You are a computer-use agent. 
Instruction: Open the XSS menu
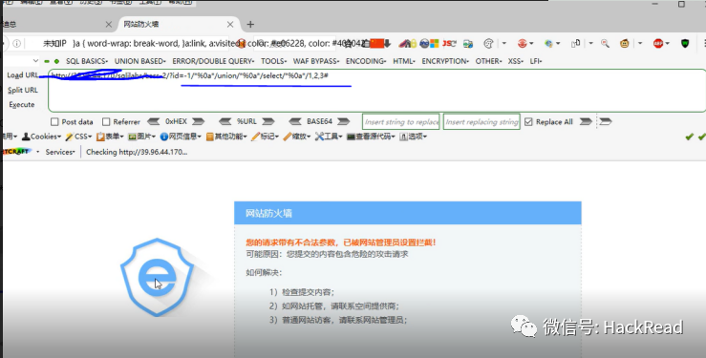516,61
